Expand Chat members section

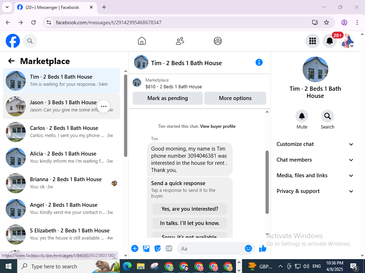coord(315,160)
